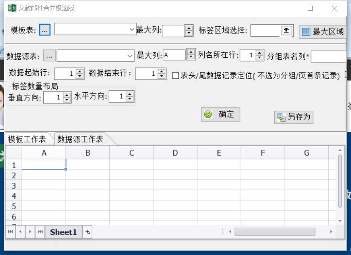The image size is (351, 255).
Task: Decrease 数据起始行 value
Action: coord(80,76)
